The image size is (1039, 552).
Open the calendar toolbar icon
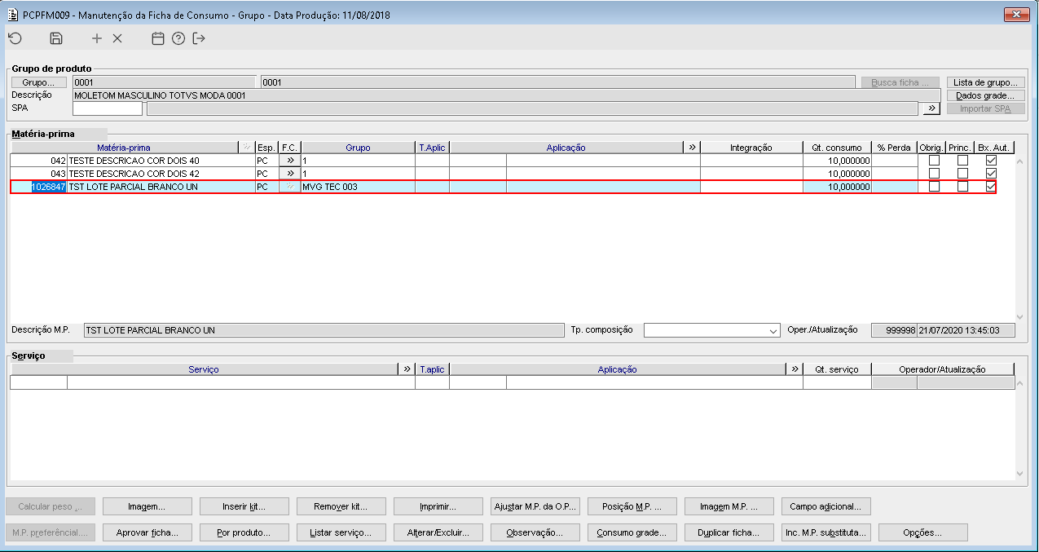(x=158, y=38)
